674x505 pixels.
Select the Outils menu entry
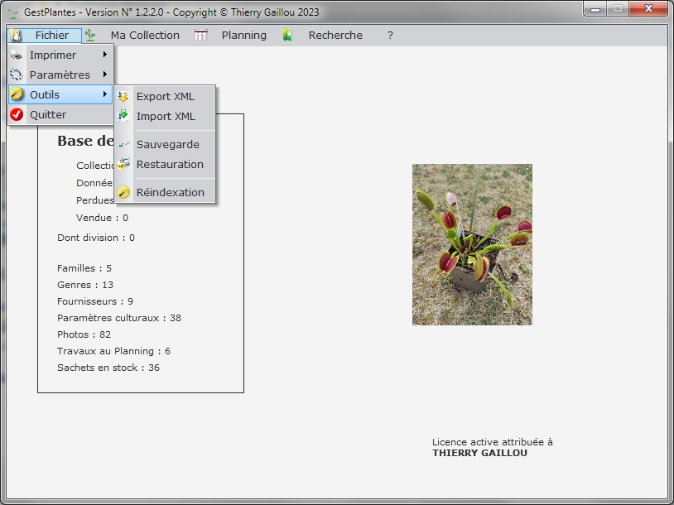pyautogui.click(x=60, y=94)
